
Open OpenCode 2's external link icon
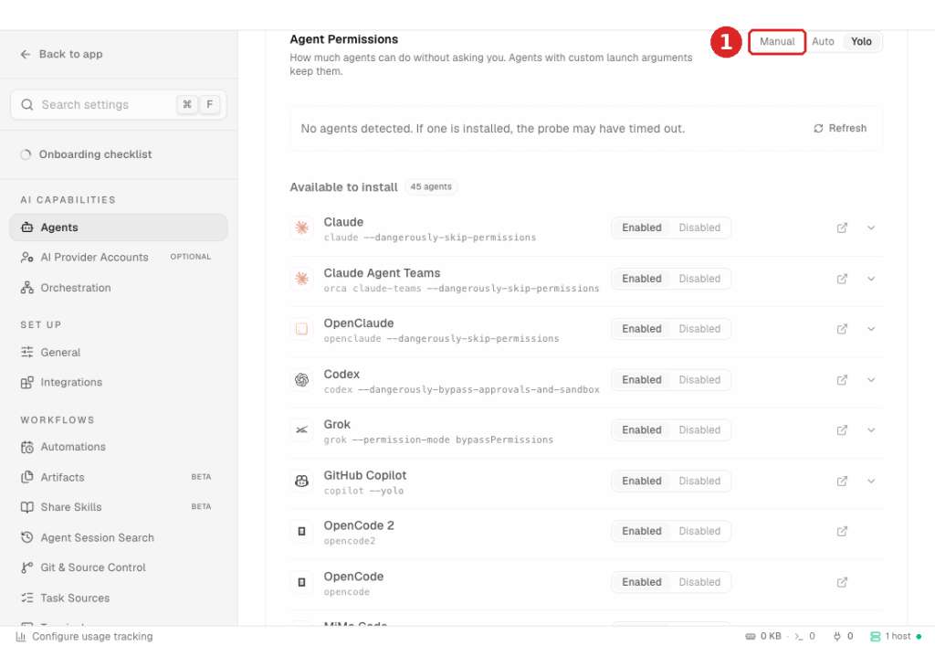(842, 531)
